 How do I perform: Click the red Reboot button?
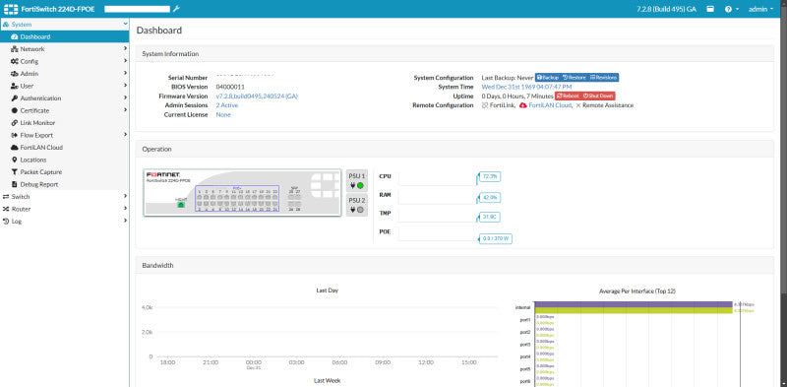[568, 96]
